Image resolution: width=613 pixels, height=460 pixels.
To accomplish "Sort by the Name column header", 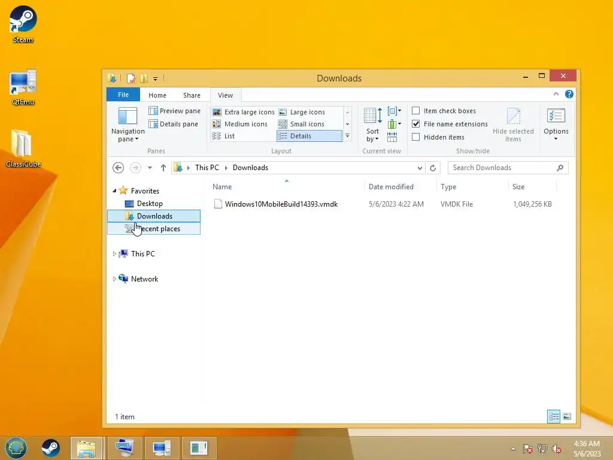I will coord(287,187).
